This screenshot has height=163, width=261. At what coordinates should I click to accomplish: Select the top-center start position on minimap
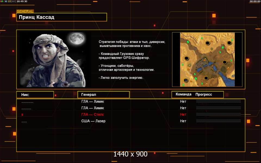pos(207,43)
